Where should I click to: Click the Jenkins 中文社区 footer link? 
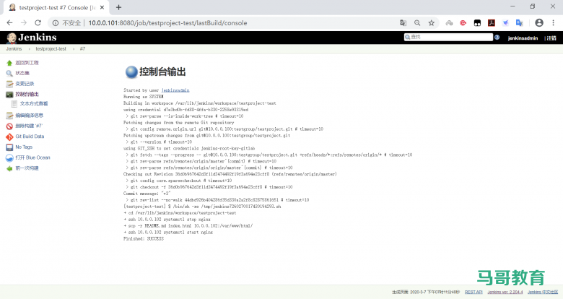click(543, 292)
